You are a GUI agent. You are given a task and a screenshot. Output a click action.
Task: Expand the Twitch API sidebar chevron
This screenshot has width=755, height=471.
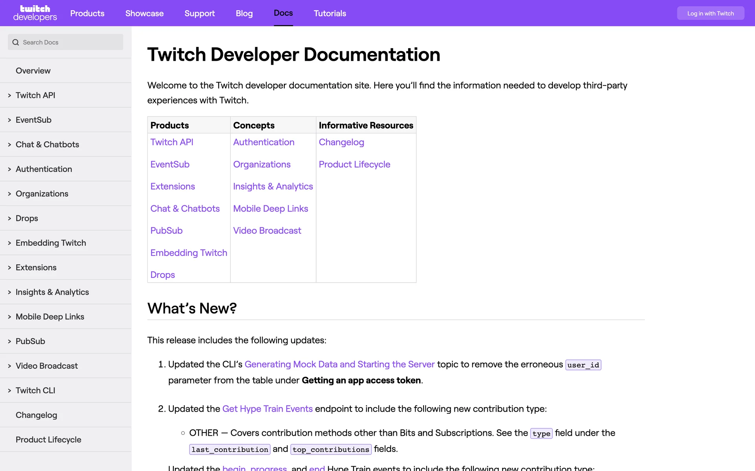[9, 95]
